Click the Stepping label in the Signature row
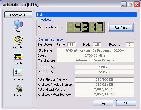Screen dimensions: 141x110 pos(114,45)
